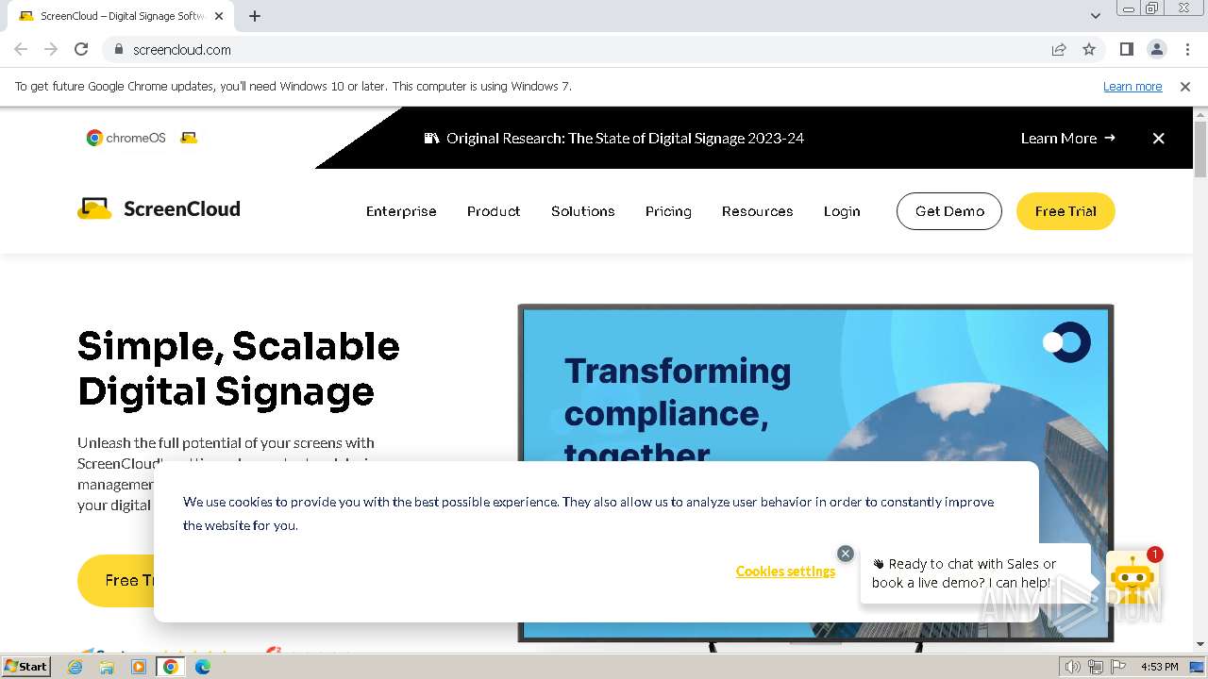
Task: Close the black announcement banner
Action: (1158, 138)
